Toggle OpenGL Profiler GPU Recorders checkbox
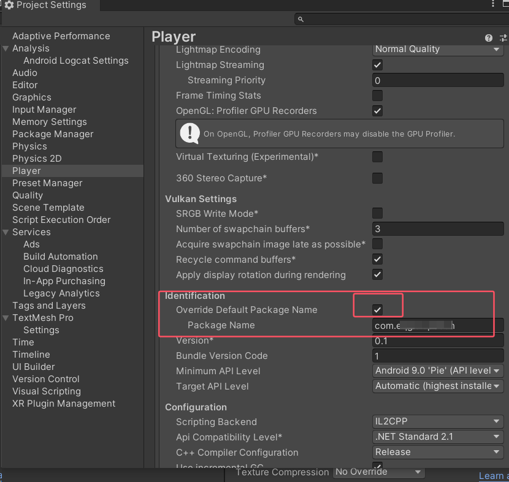Viewport: 509px width, 482px height. tap(377, 111)
